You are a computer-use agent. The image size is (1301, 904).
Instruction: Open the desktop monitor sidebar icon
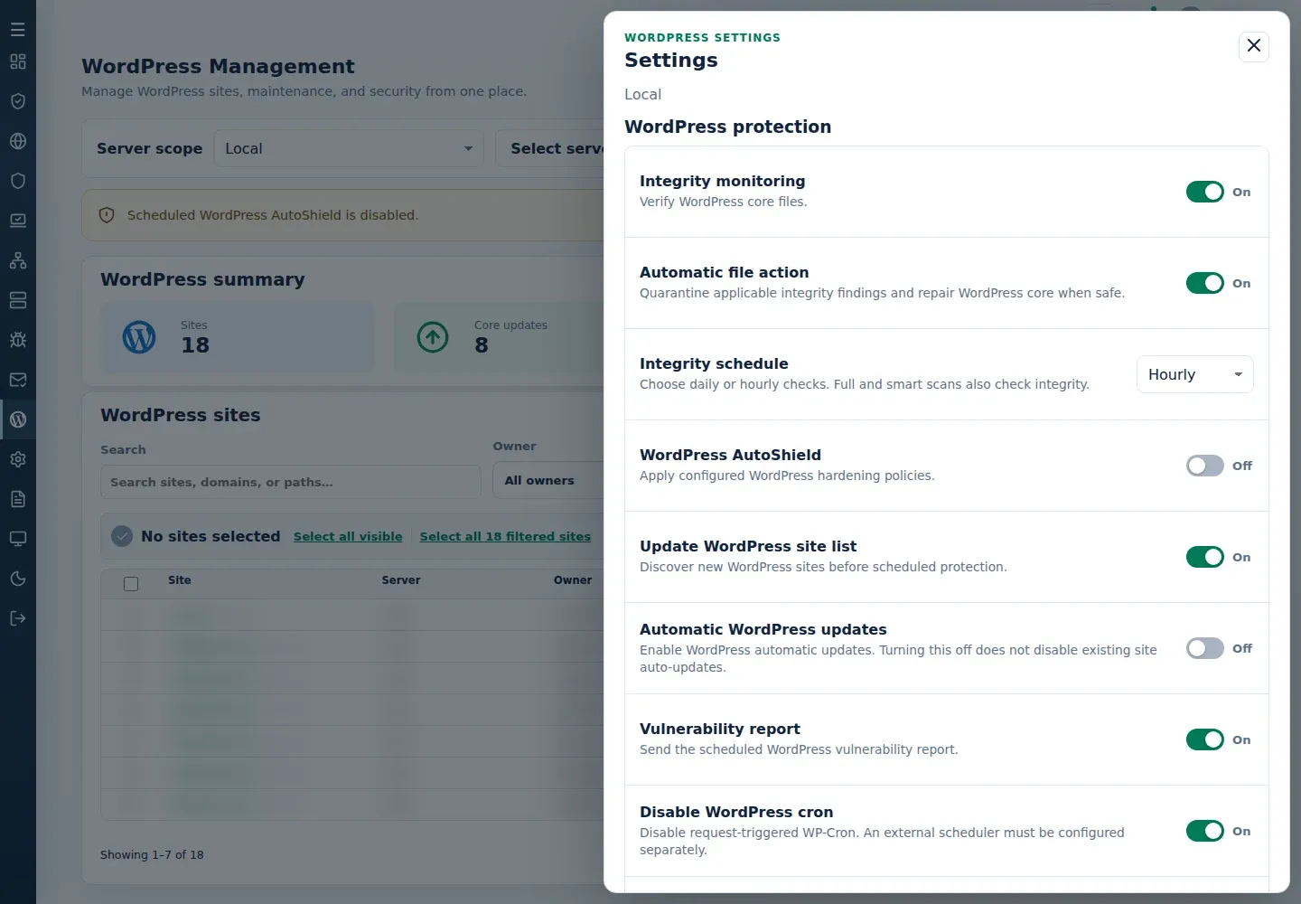click(18, 539)
